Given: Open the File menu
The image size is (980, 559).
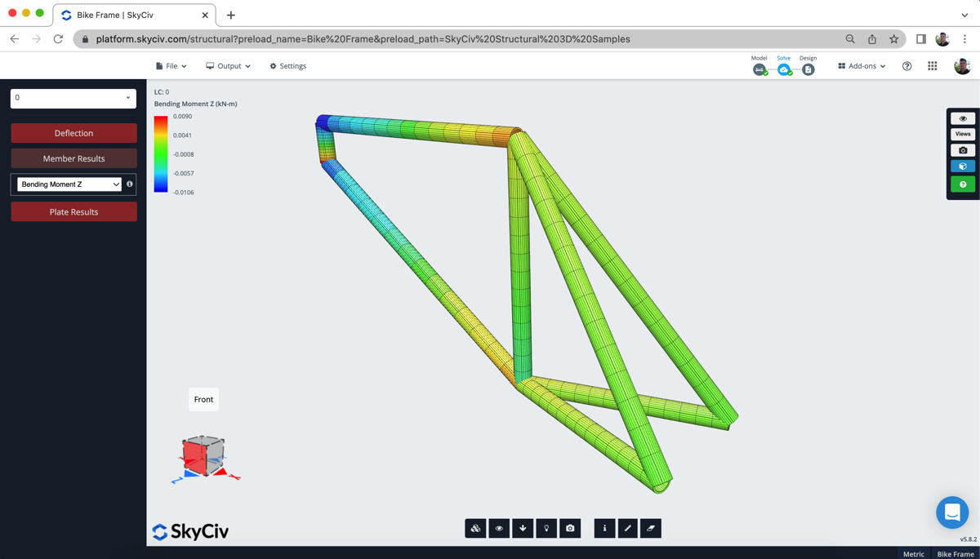Looking at the screenshot, I should (x=171, y=65).
